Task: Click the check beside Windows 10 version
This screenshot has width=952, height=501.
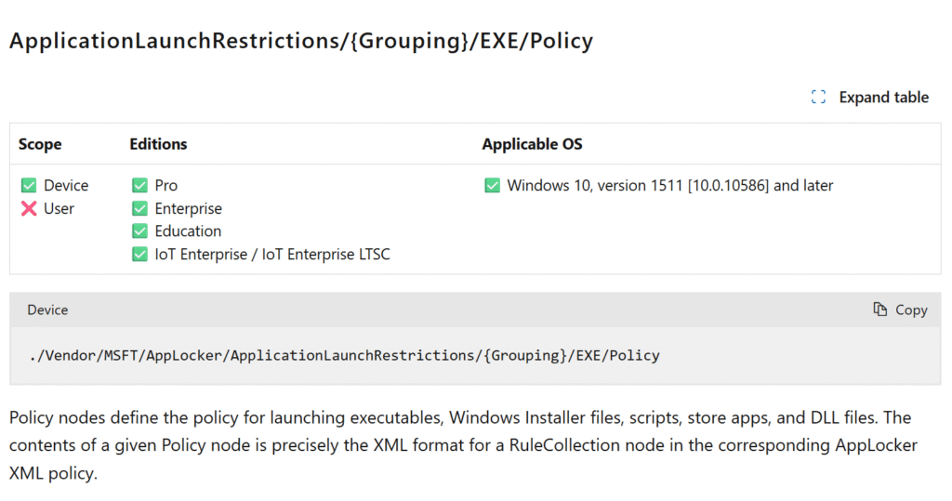Action: pyautogui.click(x=493, y=185)
